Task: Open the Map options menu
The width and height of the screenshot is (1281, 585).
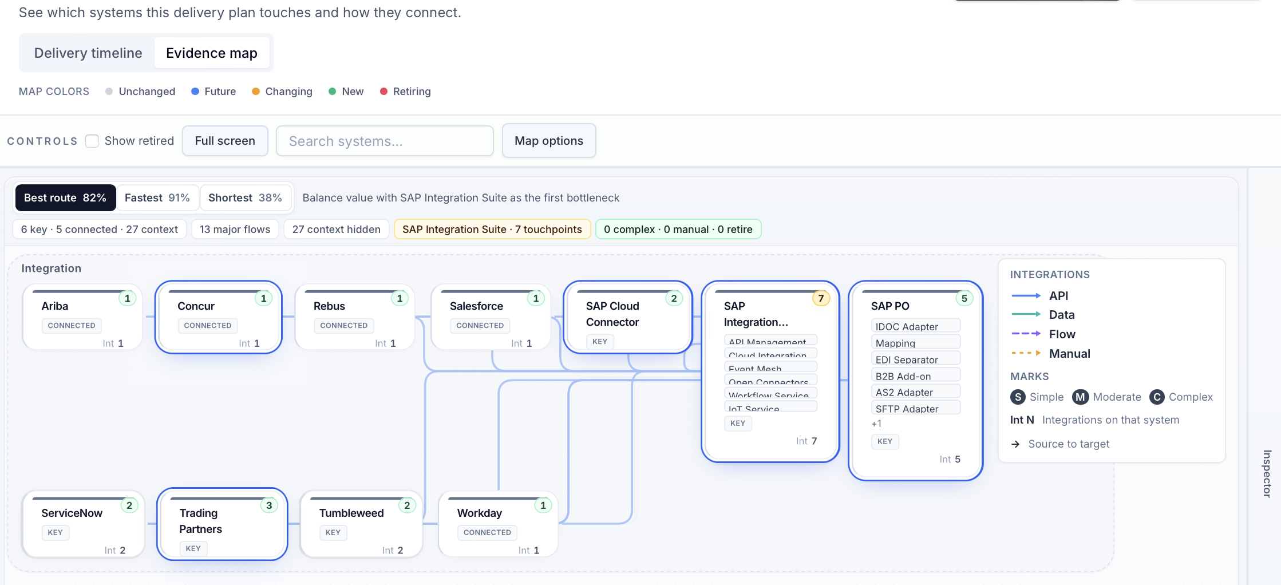Action: (x=549, y=141)
